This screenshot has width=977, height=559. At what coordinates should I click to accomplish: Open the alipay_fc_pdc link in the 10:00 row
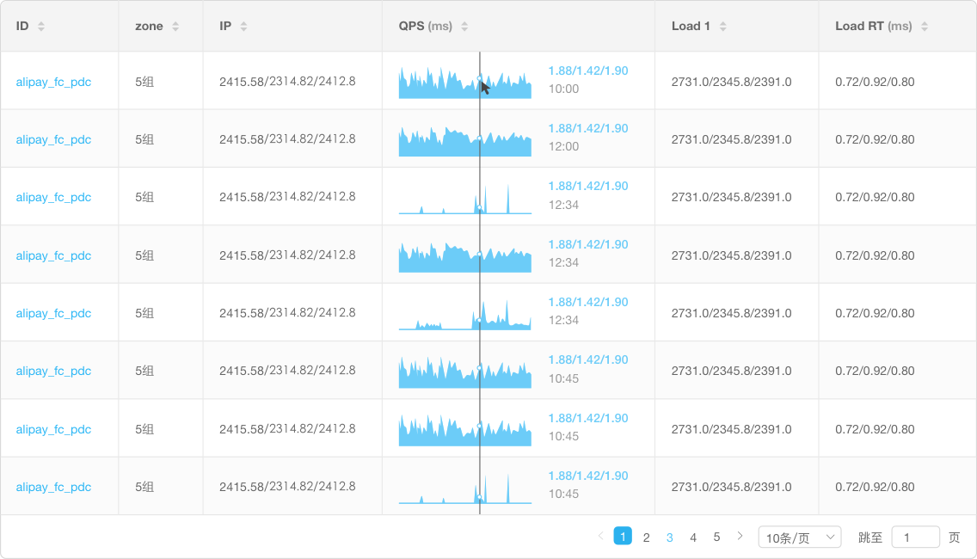(53, 82)
